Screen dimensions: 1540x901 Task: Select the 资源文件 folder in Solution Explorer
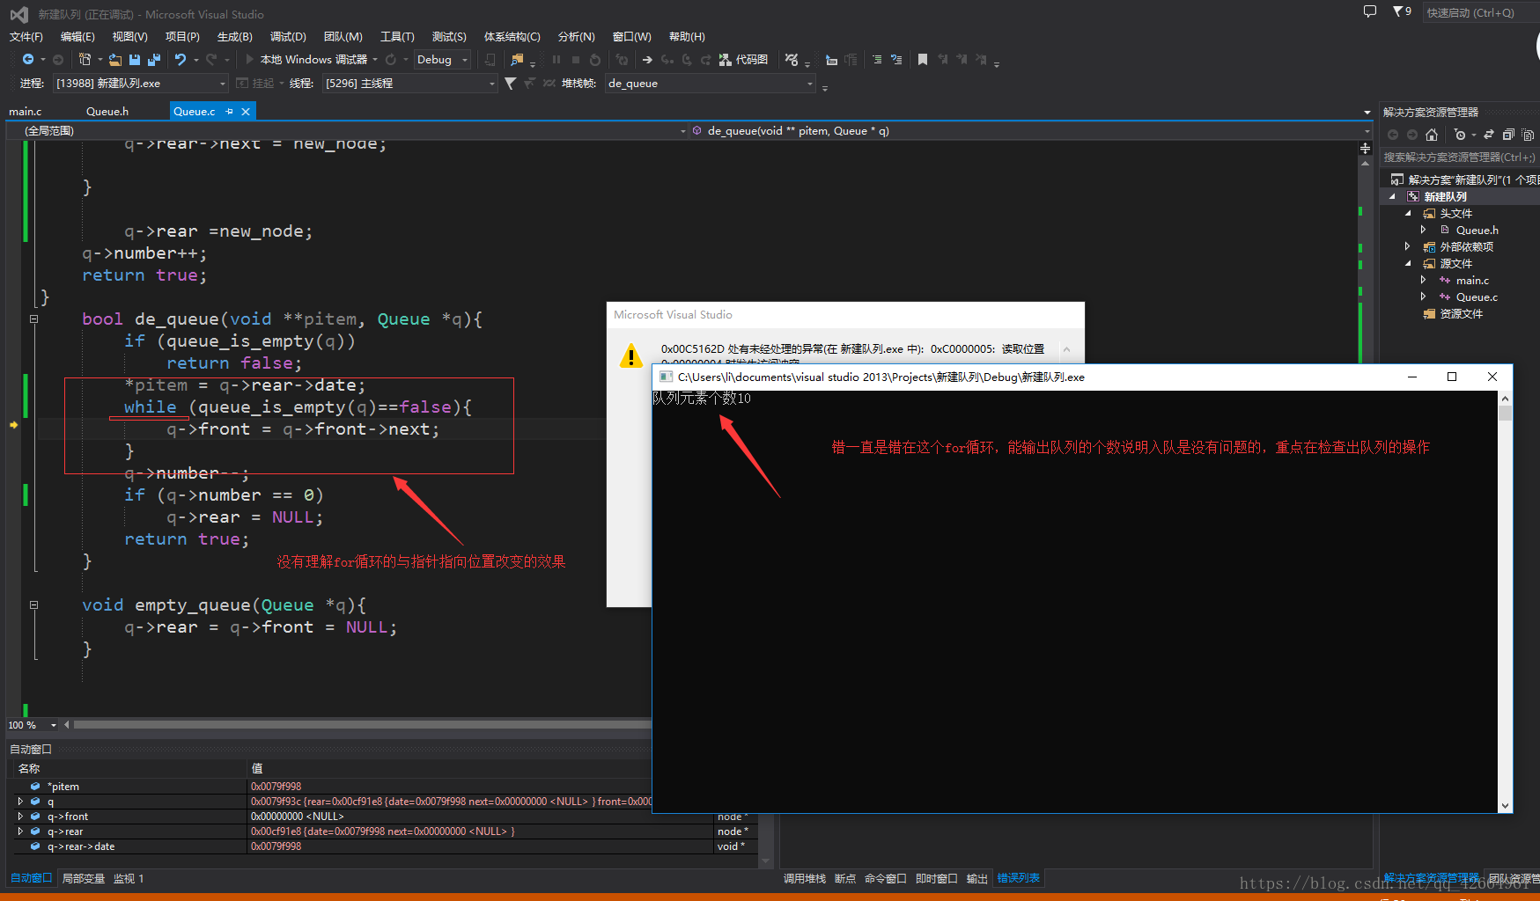[1462, 313]
